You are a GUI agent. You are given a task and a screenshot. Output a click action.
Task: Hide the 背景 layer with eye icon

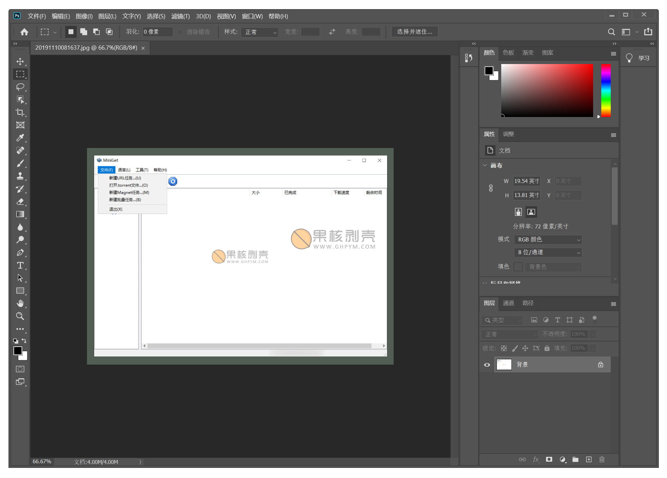487,365
